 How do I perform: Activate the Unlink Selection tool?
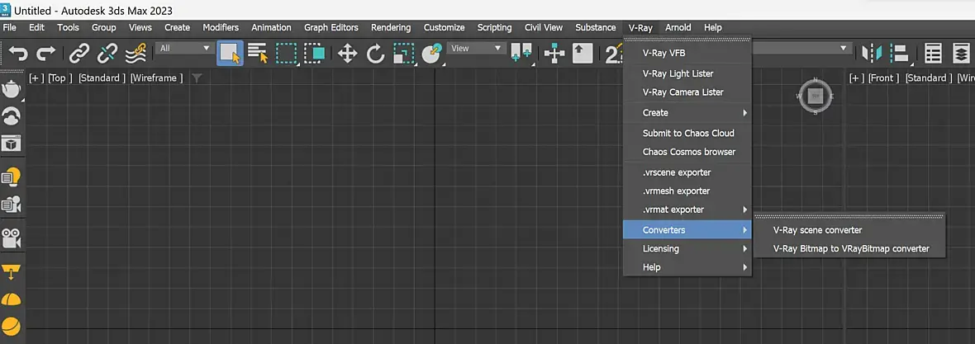pos(107,54)
